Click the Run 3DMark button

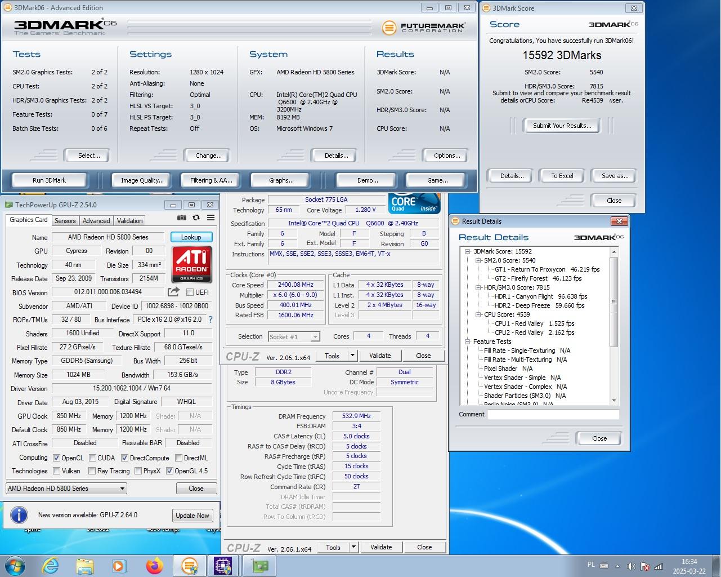click(x=49, y=180)
